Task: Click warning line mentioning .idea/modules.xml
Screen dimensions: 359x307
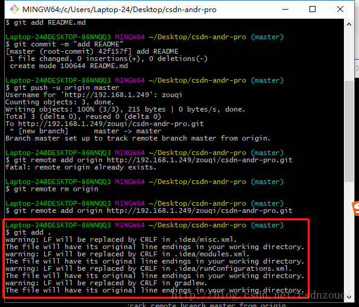Action: [127, 254]
